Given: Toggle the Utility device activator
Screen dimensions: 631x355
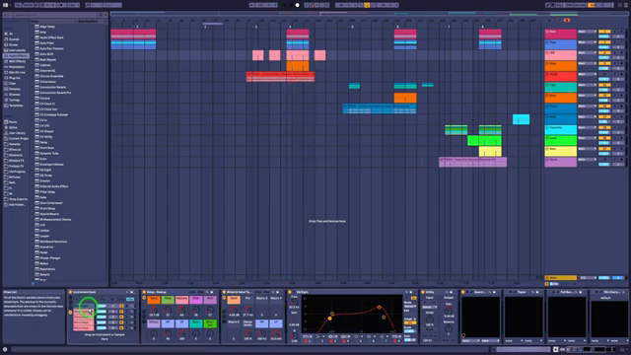Looking at the screenshot, I should (x=423, y=292).
